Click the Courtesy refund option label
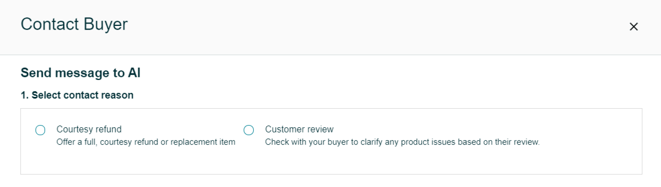The width and height of the screenshot is (661, 187). [x=89, y=129]
